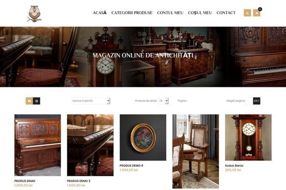Go to Acasă menu item

100,13
